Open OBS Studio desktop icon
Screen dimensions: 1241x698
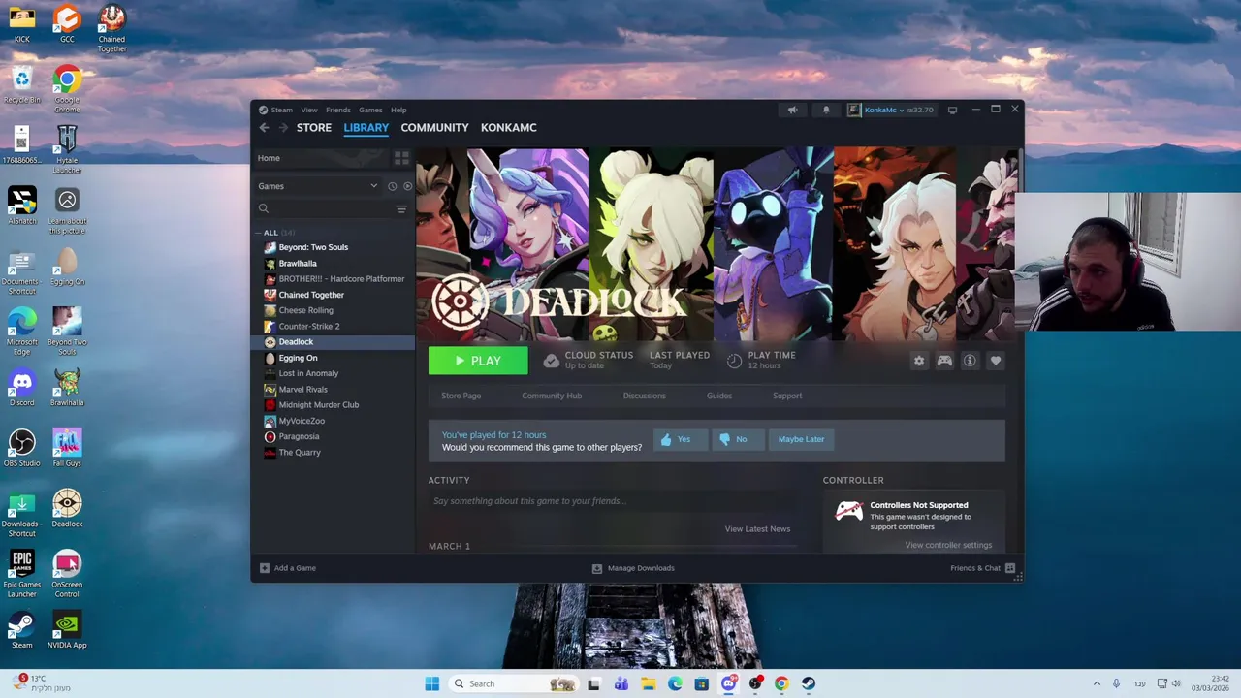tap(21, 448)
